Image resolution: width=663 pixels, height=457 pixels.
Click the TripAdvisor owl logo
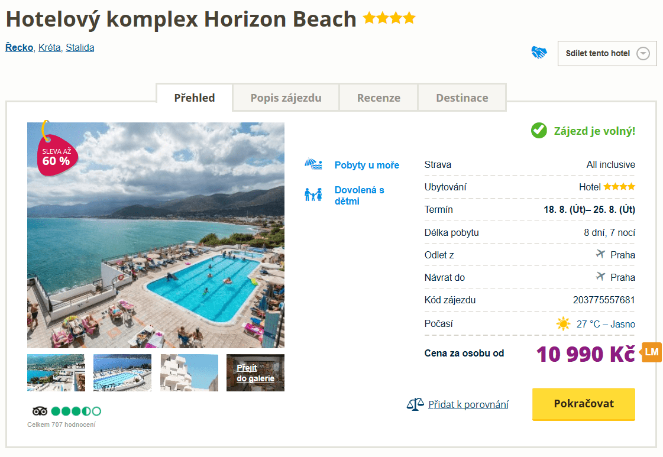[40, 411]
